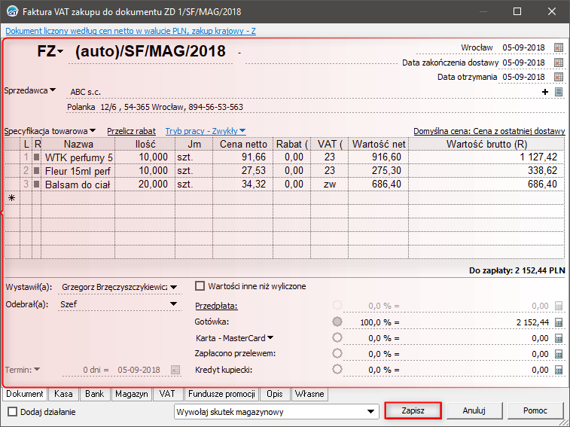
Task: Check the Dodaj działanie checkbox
Action: tap(12, 412)
